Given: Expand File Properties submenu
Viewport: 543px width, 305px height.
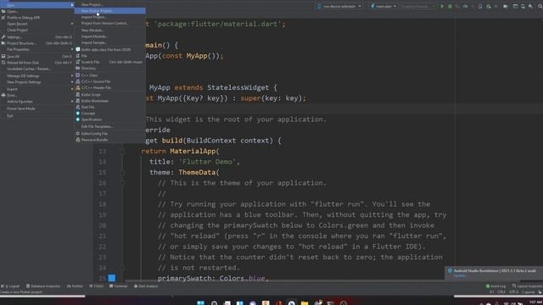Looking at the screenshot, I should (37, 49).
